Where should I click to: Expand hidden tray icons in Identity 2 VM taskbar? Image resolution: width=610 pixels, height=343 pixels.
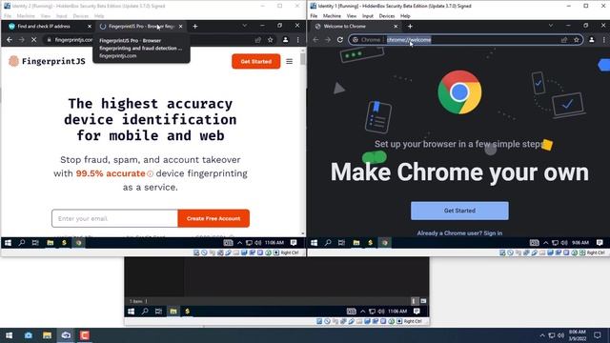tap(239, 243)
